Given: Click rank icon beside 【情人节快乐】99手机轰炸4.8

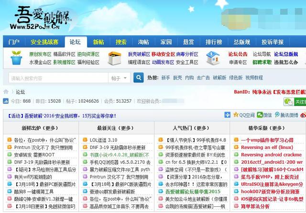Looking at the screenshot, I should click(161, 140).
